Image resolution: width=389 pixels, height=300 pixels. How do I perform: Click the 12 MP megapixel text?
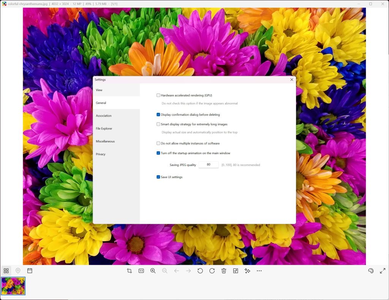tap(77, 4)
